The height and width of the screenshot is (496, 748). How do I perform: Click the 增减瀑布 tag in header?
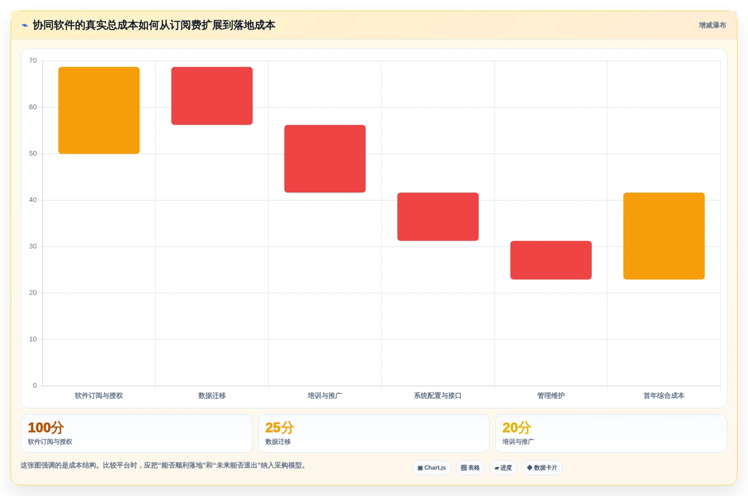[712, 25]
